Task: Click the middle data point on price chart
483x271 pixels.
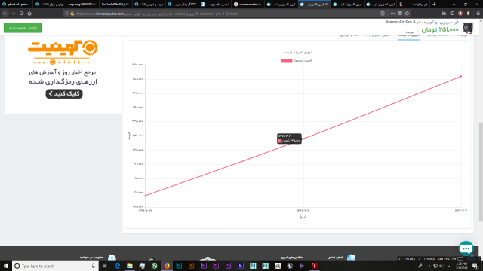Action: click(303, 139)
